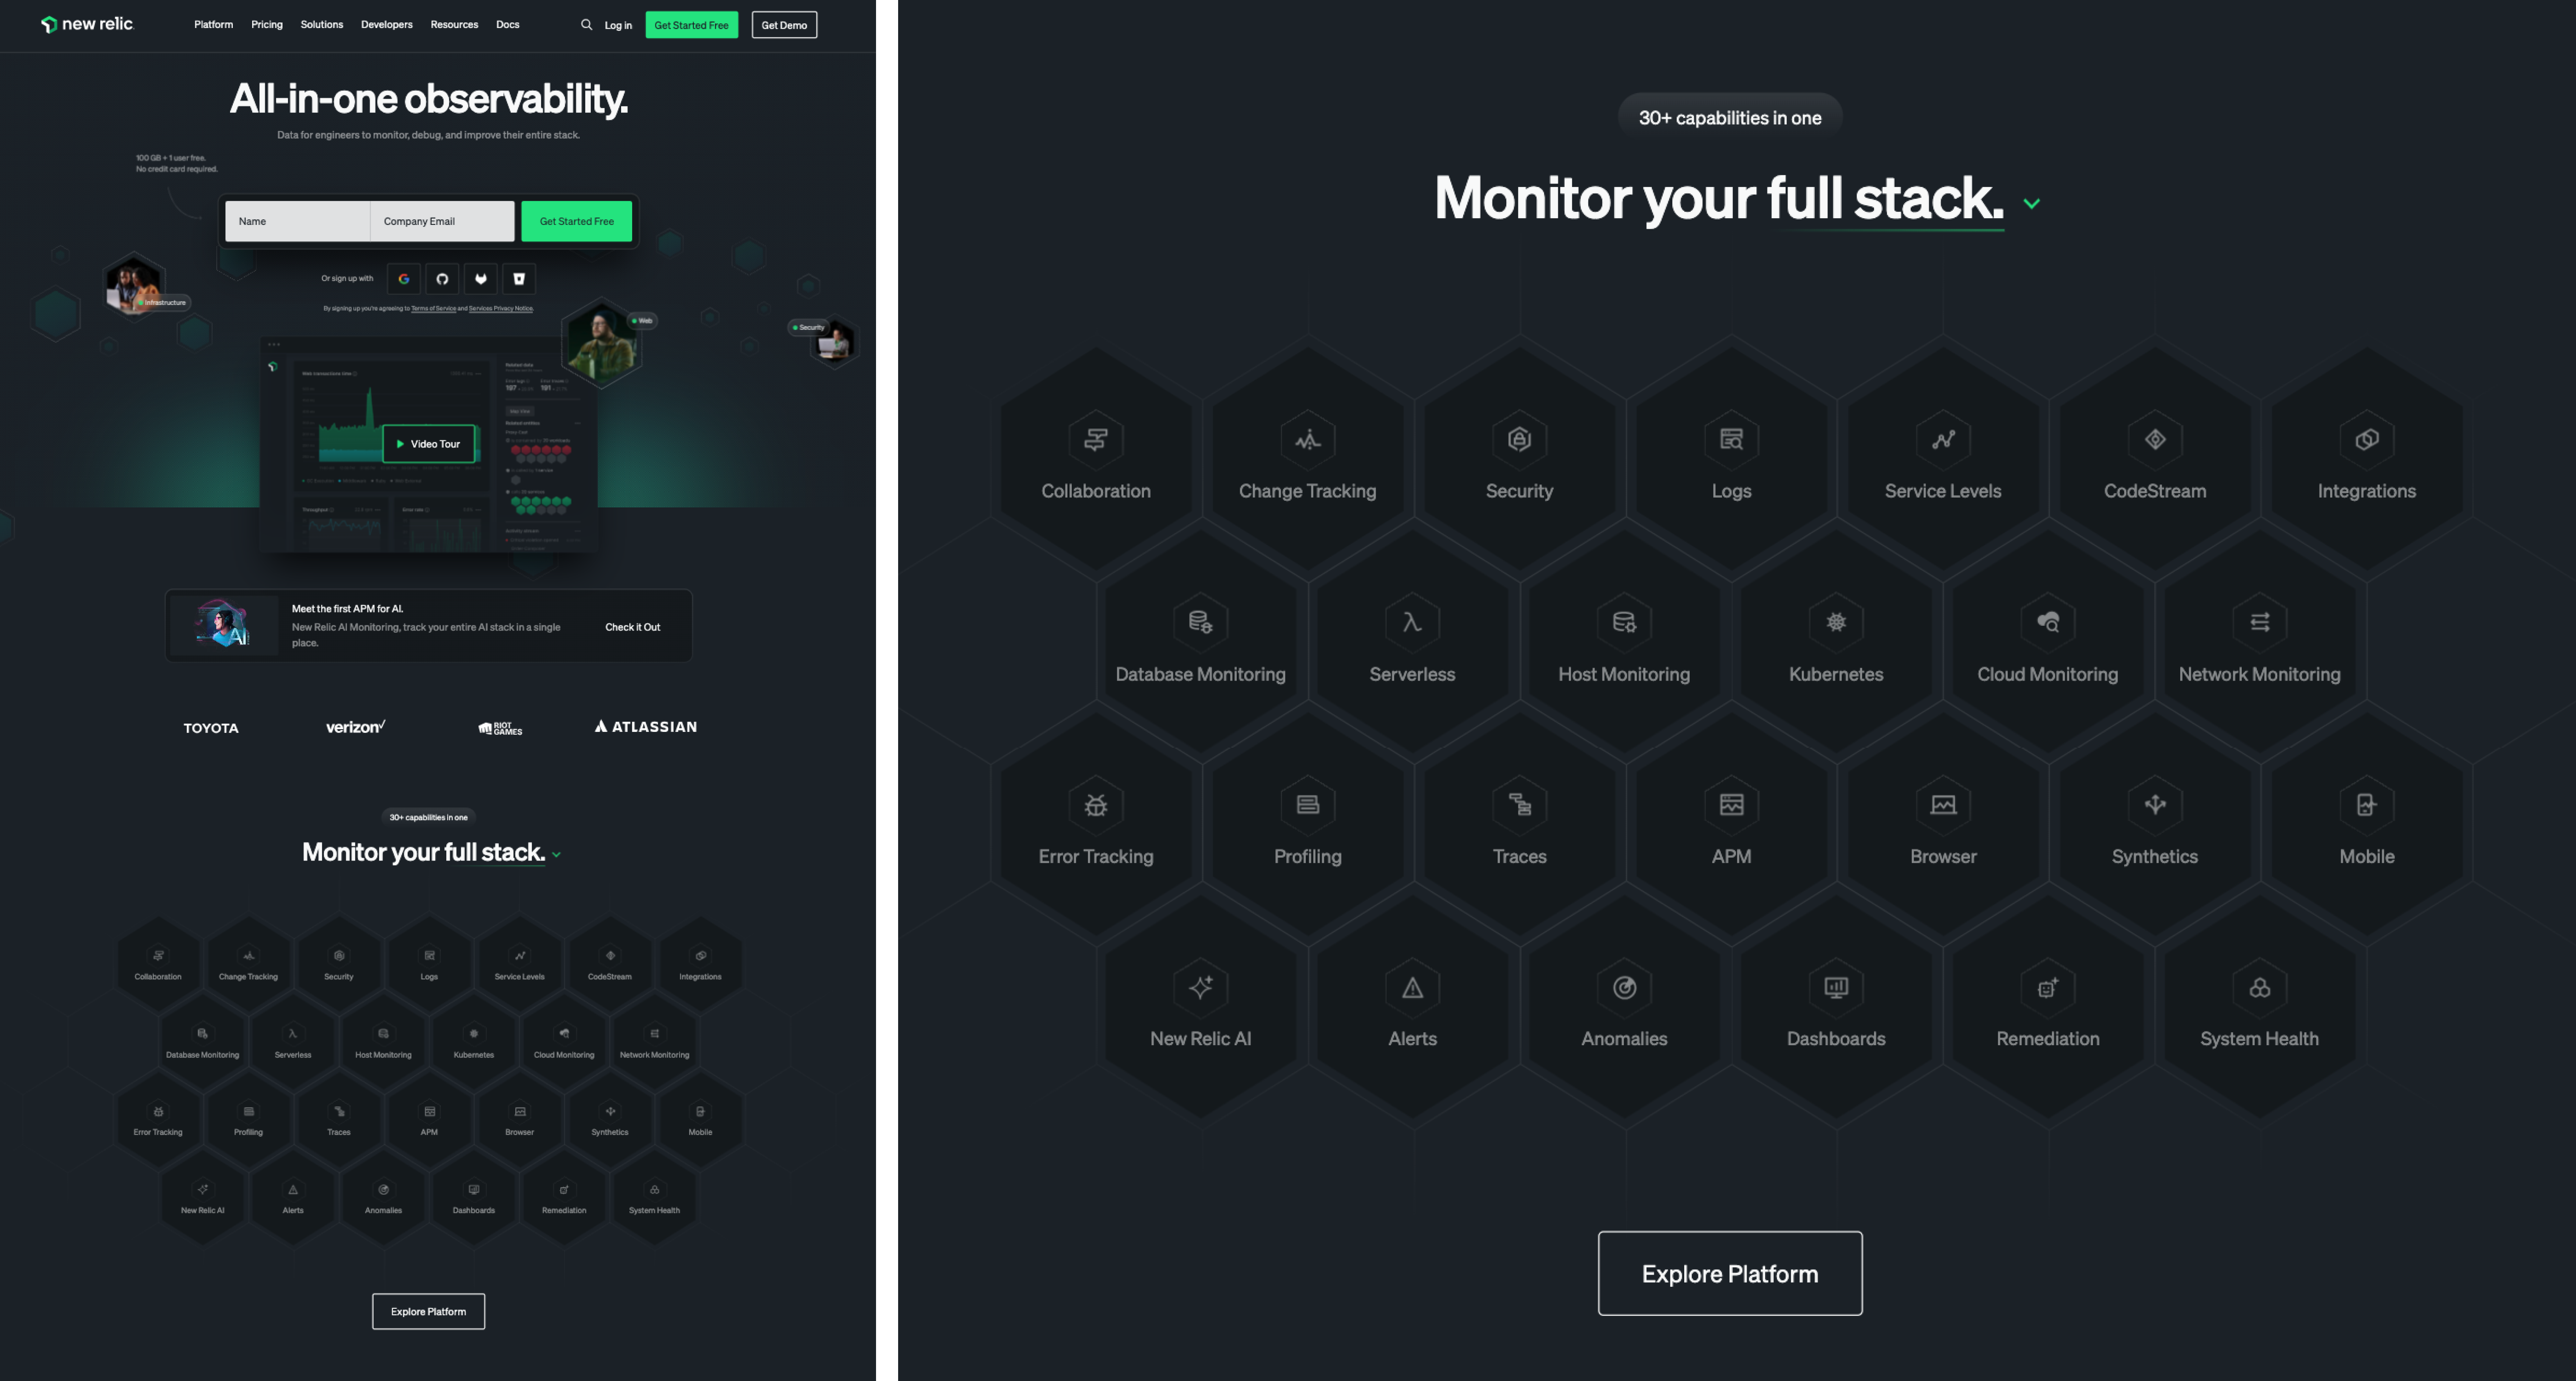Sign up with the Google icon
This screenshot has width=2576, height=1381.
(x=404, y=279)
